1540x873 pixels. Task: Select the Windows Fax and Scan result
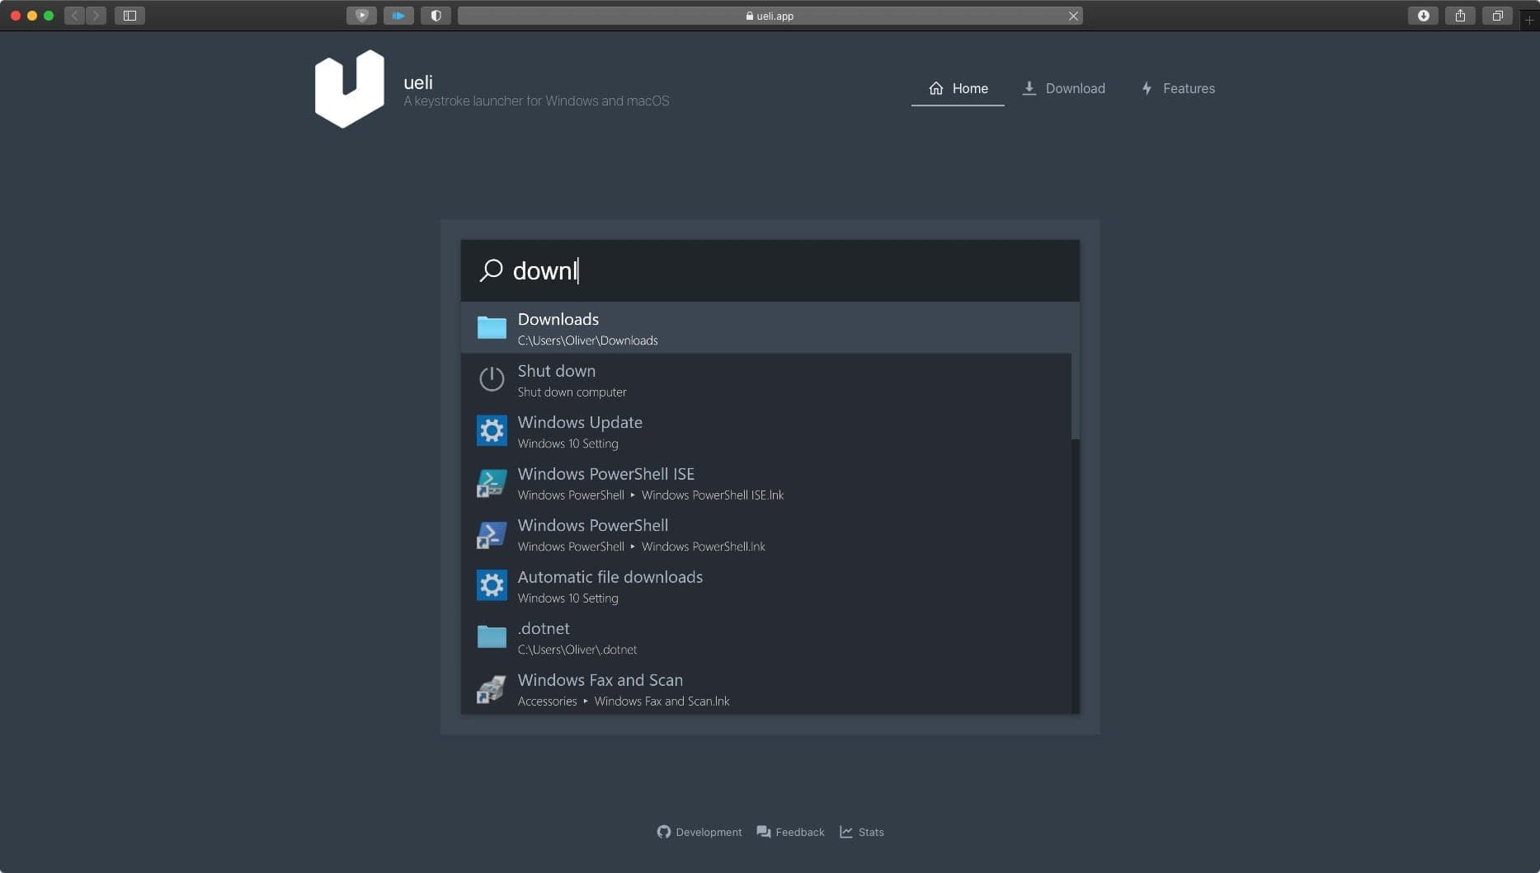coord(765,688)
